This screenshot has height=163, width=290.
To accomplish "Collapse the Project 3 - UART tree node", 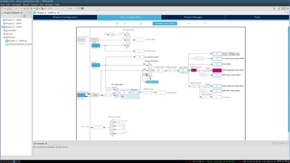I will click(x=2, y=27).
